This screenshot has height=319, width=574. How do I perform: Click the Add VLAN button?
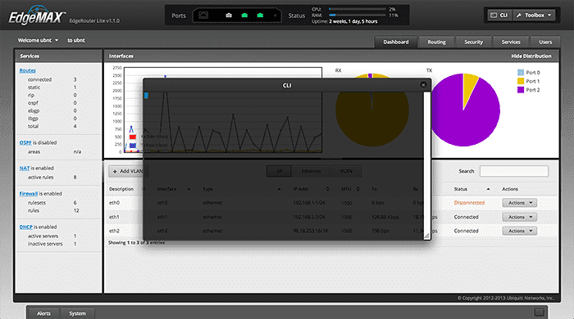(x=128, y=171)
